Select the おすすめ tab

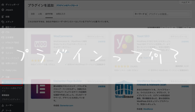tap(49, 14)
